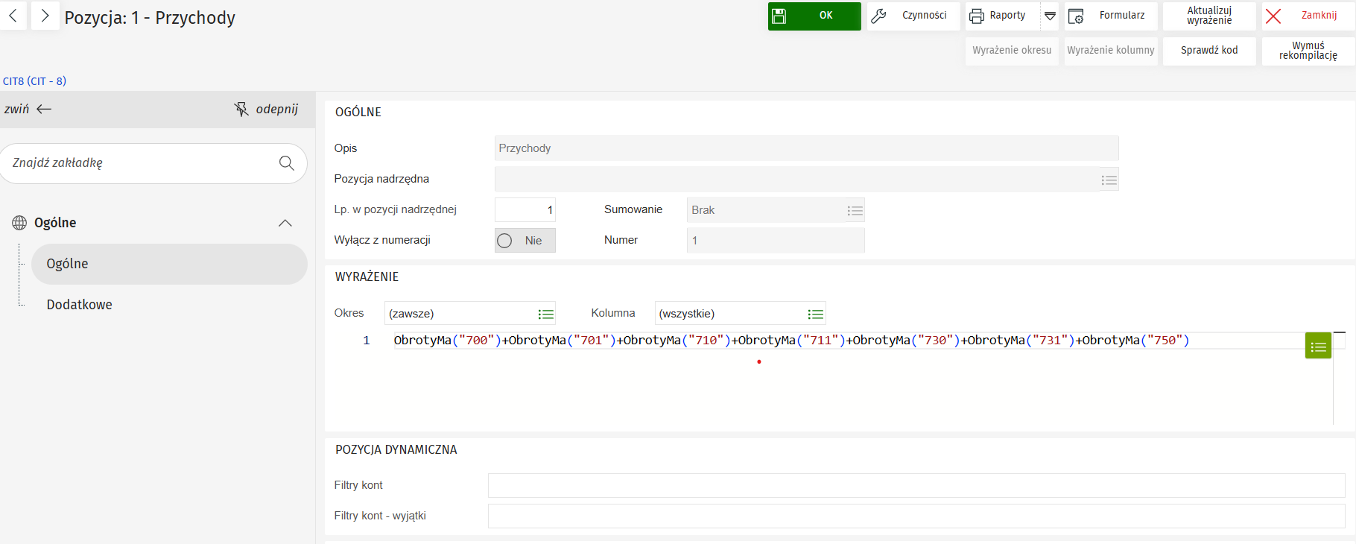The width and height of the screenshot is (1356, 544).
Task: Open the Okres dropdown list
Action: point(545,314)
